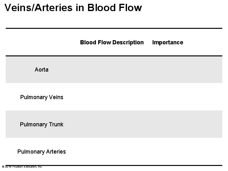This screenshot has width=228, height=171.
Task: Select the Pulmonary Arteries row label
Action: [41, 152]
